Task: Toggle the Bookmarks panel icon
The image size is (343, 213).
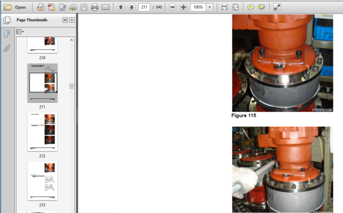Action: tap(7, 34)
